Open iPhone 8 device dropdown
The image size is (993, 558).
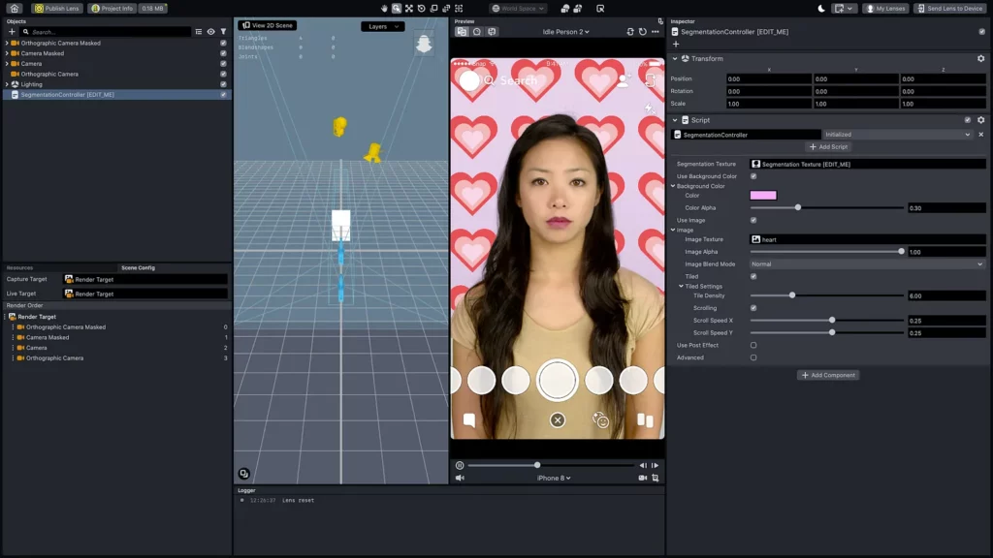[x=554, y=479]
